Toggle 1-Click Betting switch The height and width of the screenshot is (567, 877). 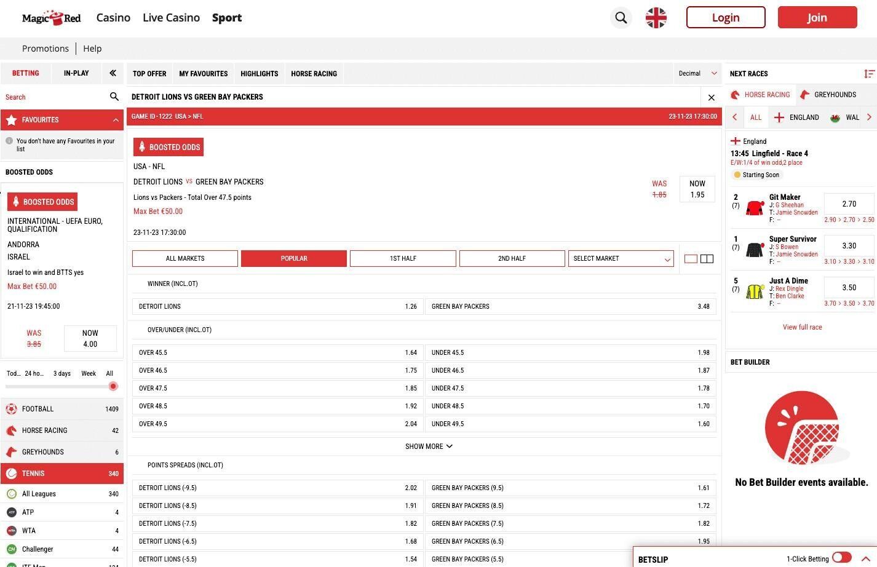pos(842,557)
